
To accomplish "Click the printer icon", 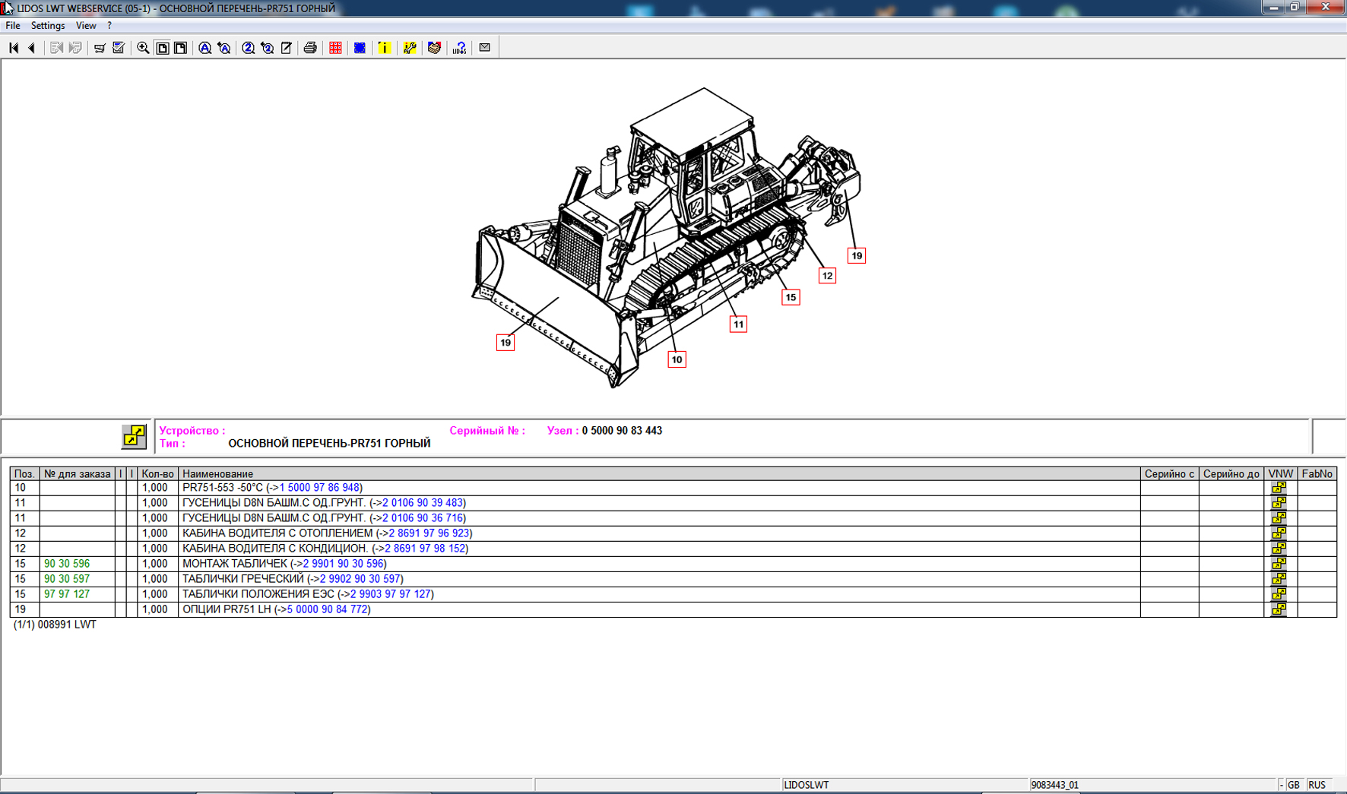I will click(x=310, y=48).
